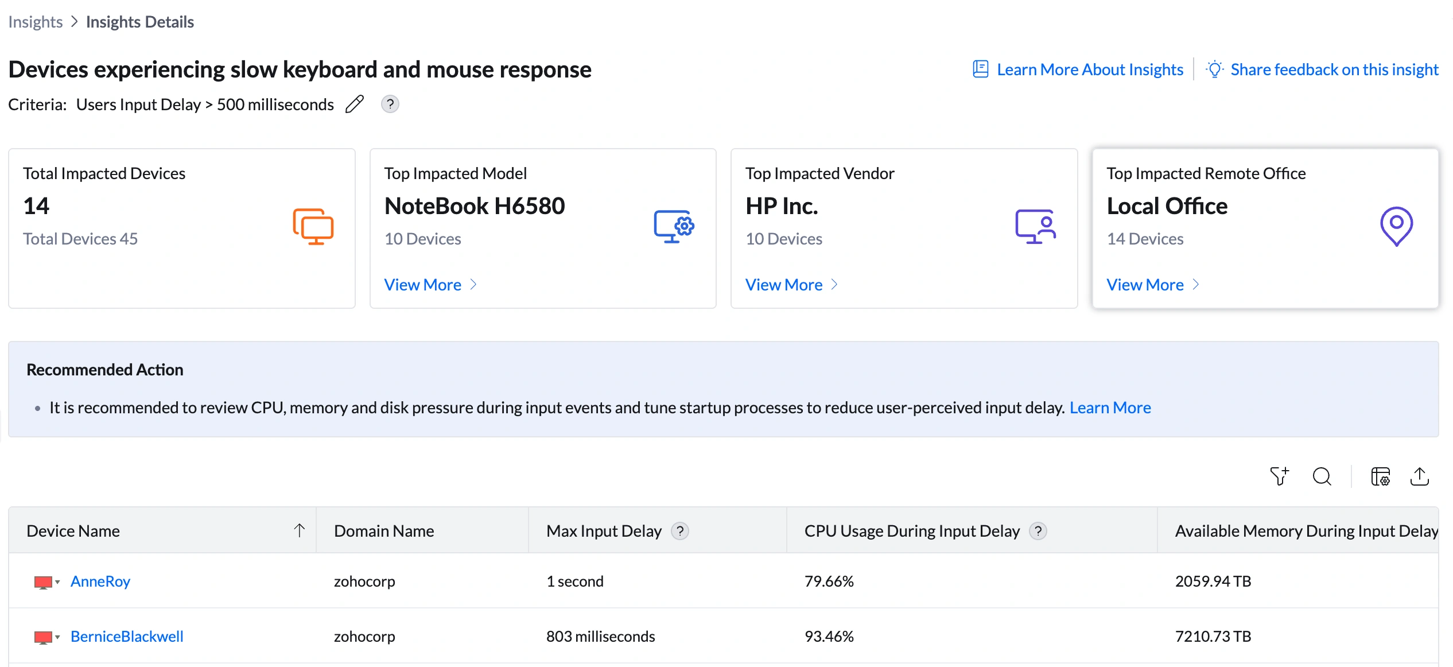Click Domain Name column header
This screenshot has height=667, width=1453.
pyautogui.click(x=422, y=530)
